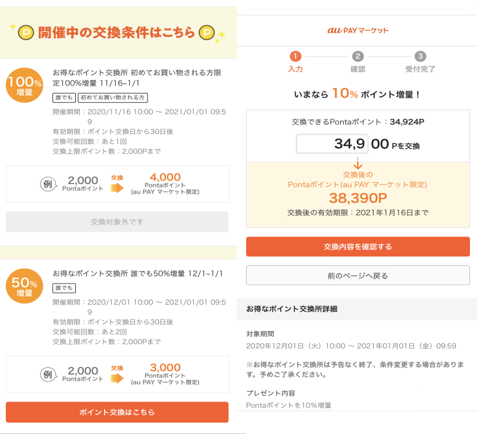Click the お得なポイント交換所詳細 section header

pos(292,309)
